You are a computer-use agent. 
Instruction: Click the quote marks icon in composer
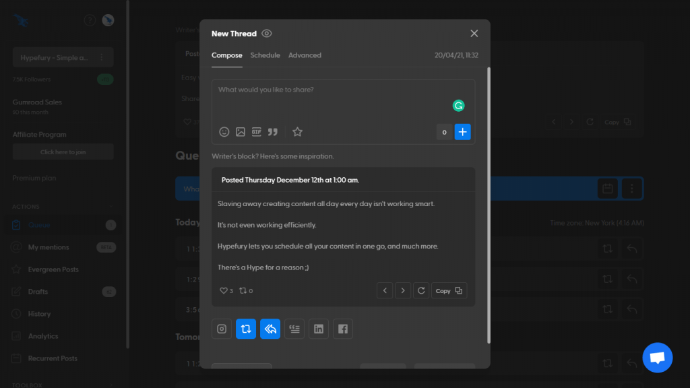[273, 132]
